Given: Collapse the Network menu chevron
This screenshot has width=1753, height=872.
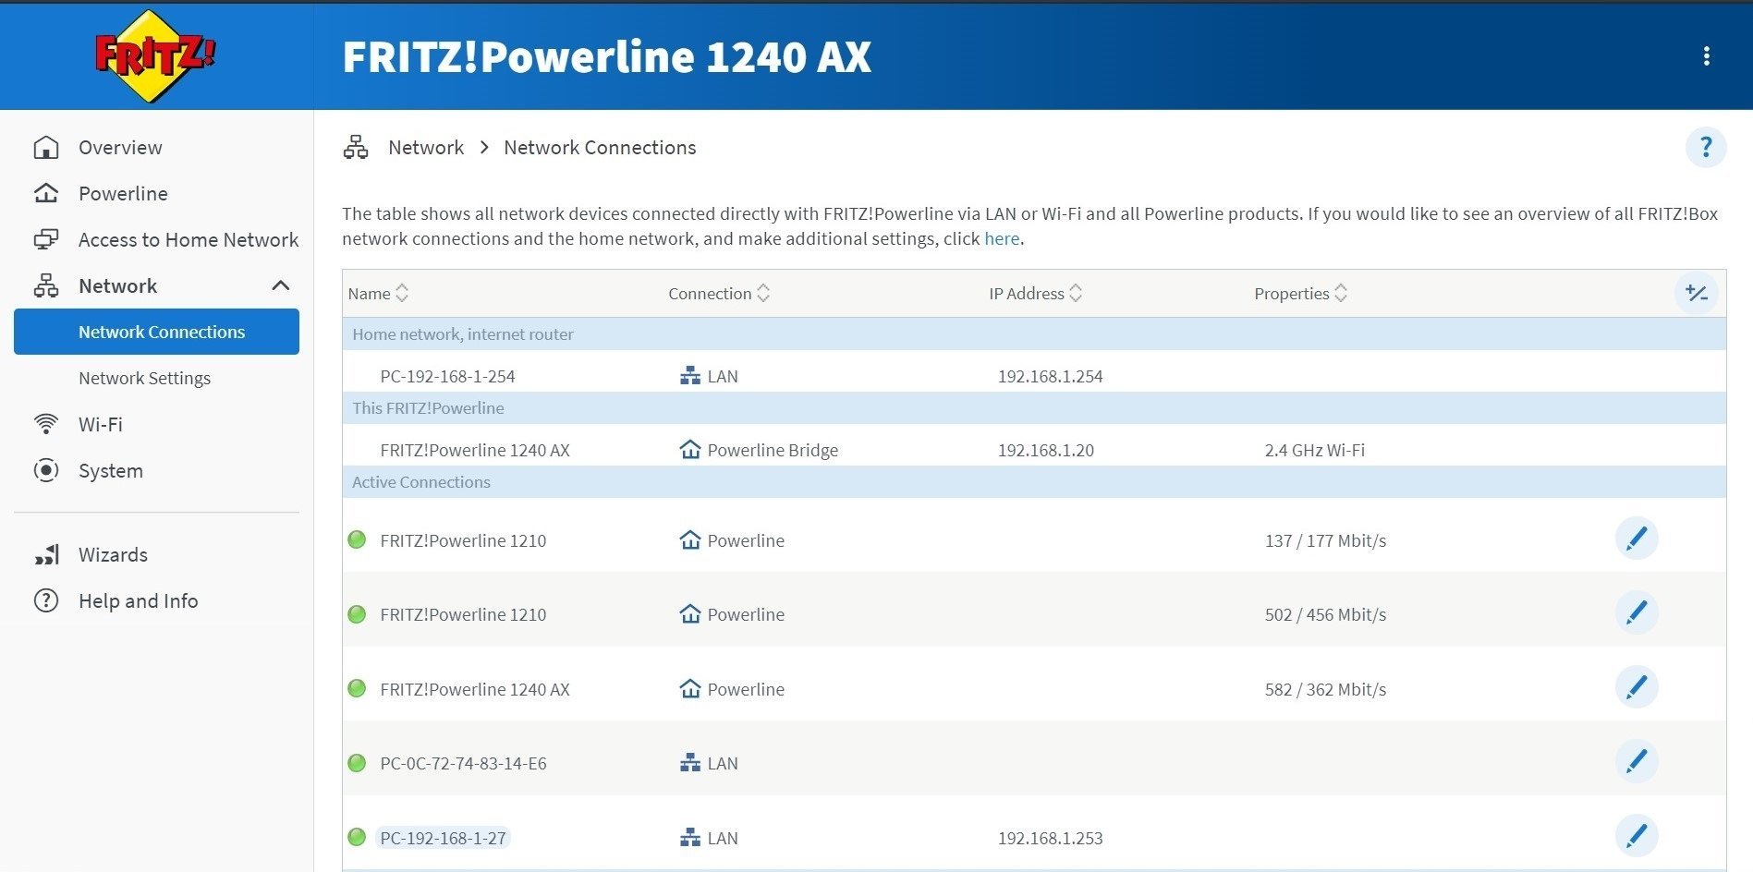Looking at the screenshot, I should point(281,286).
